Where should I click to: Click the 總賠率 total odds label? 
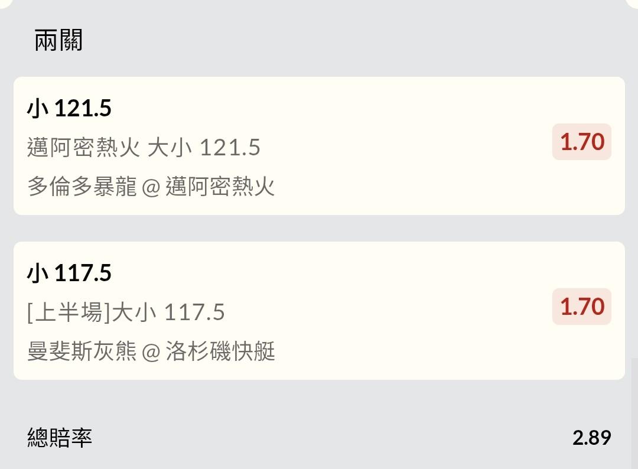tap(60, 438)
